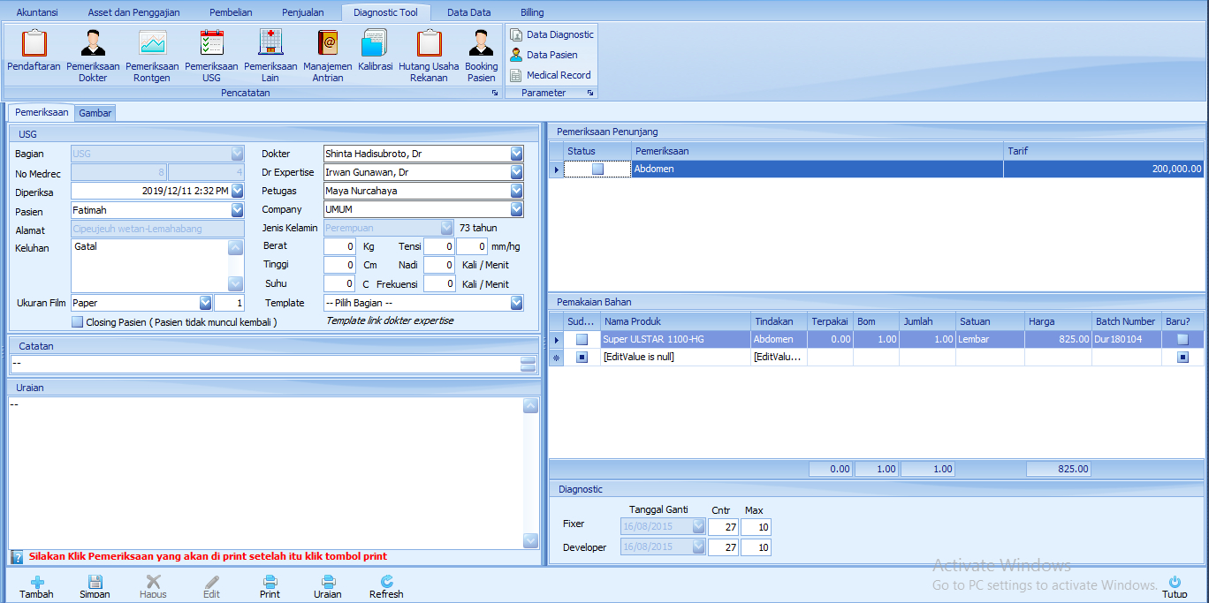Open the Template Pilih Bagian dropdown
This screenshot has height=603, width=1209.
pyautogui.click(x=516, y=303)
